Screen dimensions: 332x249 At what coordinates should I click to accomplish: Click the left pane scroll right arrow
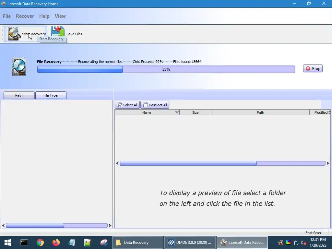110,226
